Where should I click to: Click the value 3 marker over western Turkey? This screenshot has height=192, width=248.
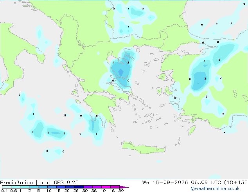point(205,79)
